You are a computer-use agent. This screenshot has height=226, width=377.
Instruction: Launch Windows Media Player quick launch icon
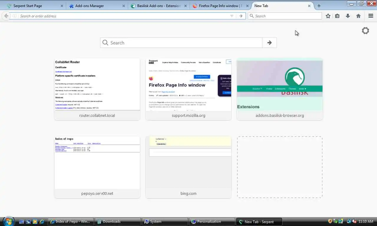(x=35, y=222)
